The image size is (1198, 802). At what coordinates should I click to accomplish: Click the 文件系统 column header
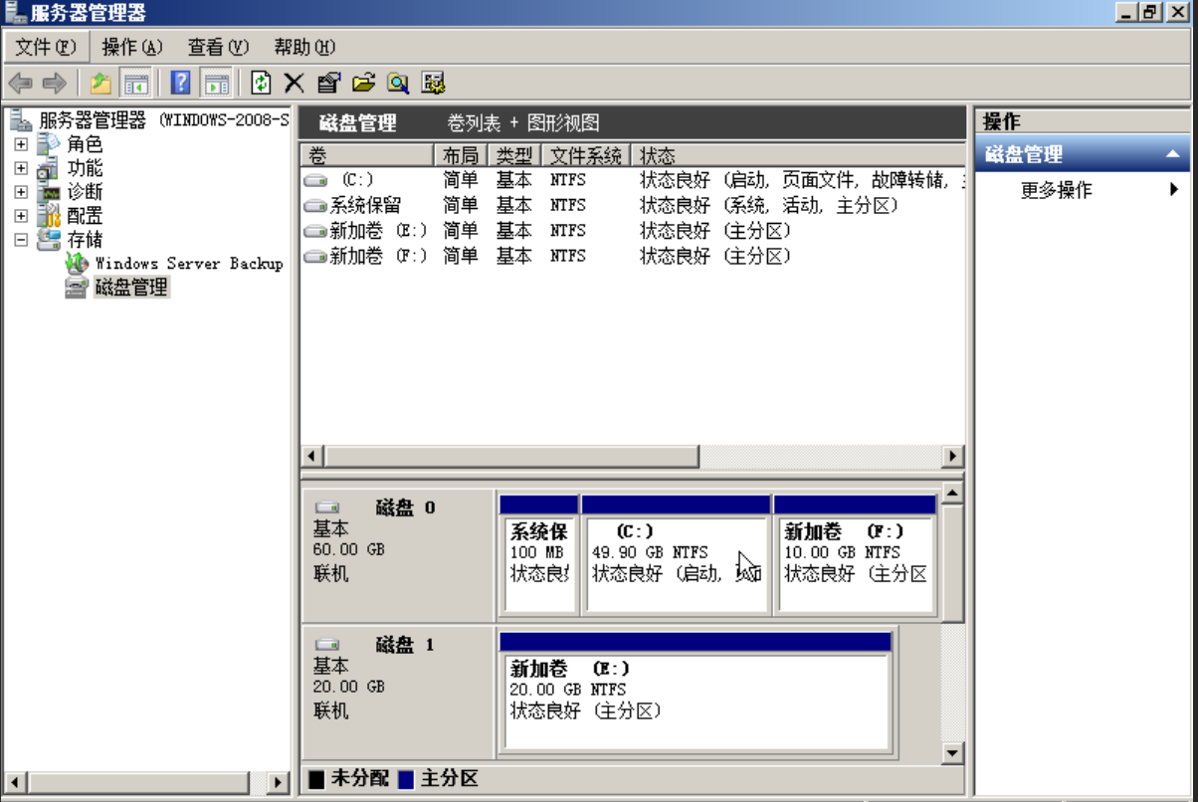[586, 156]
